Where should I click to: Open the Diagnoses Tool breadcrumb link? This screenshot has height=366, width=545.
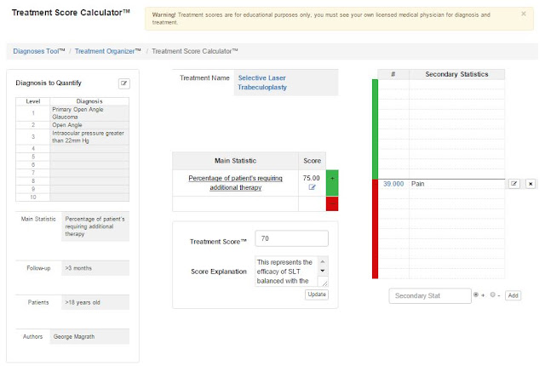pos(39,51)
